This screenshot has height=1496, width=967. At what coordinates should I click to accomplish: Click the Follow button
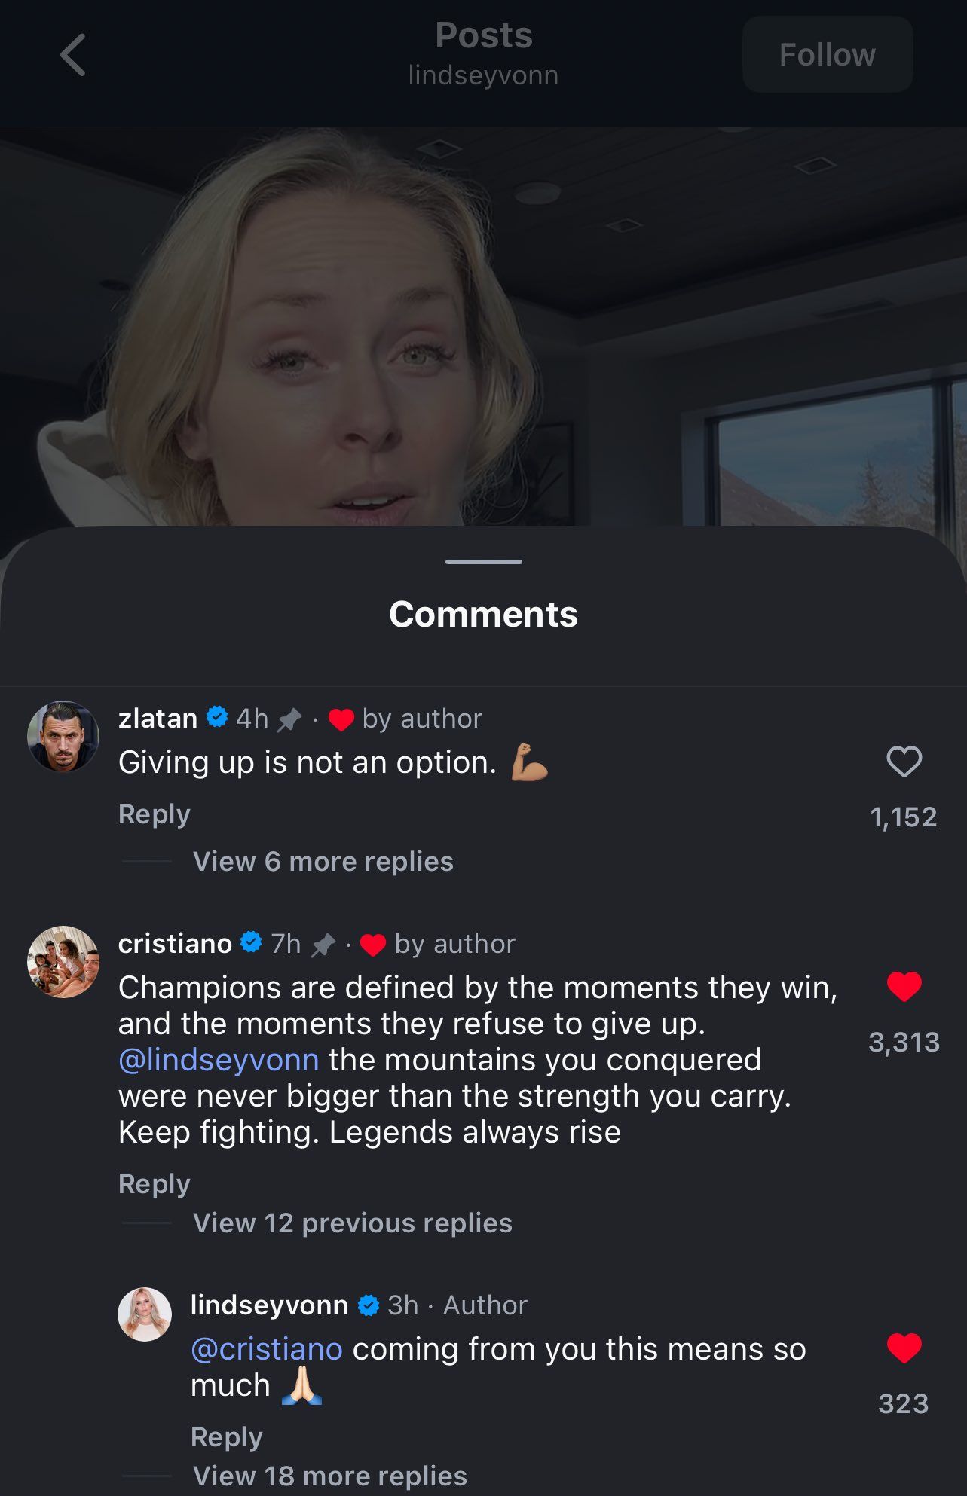pos(827,54)
